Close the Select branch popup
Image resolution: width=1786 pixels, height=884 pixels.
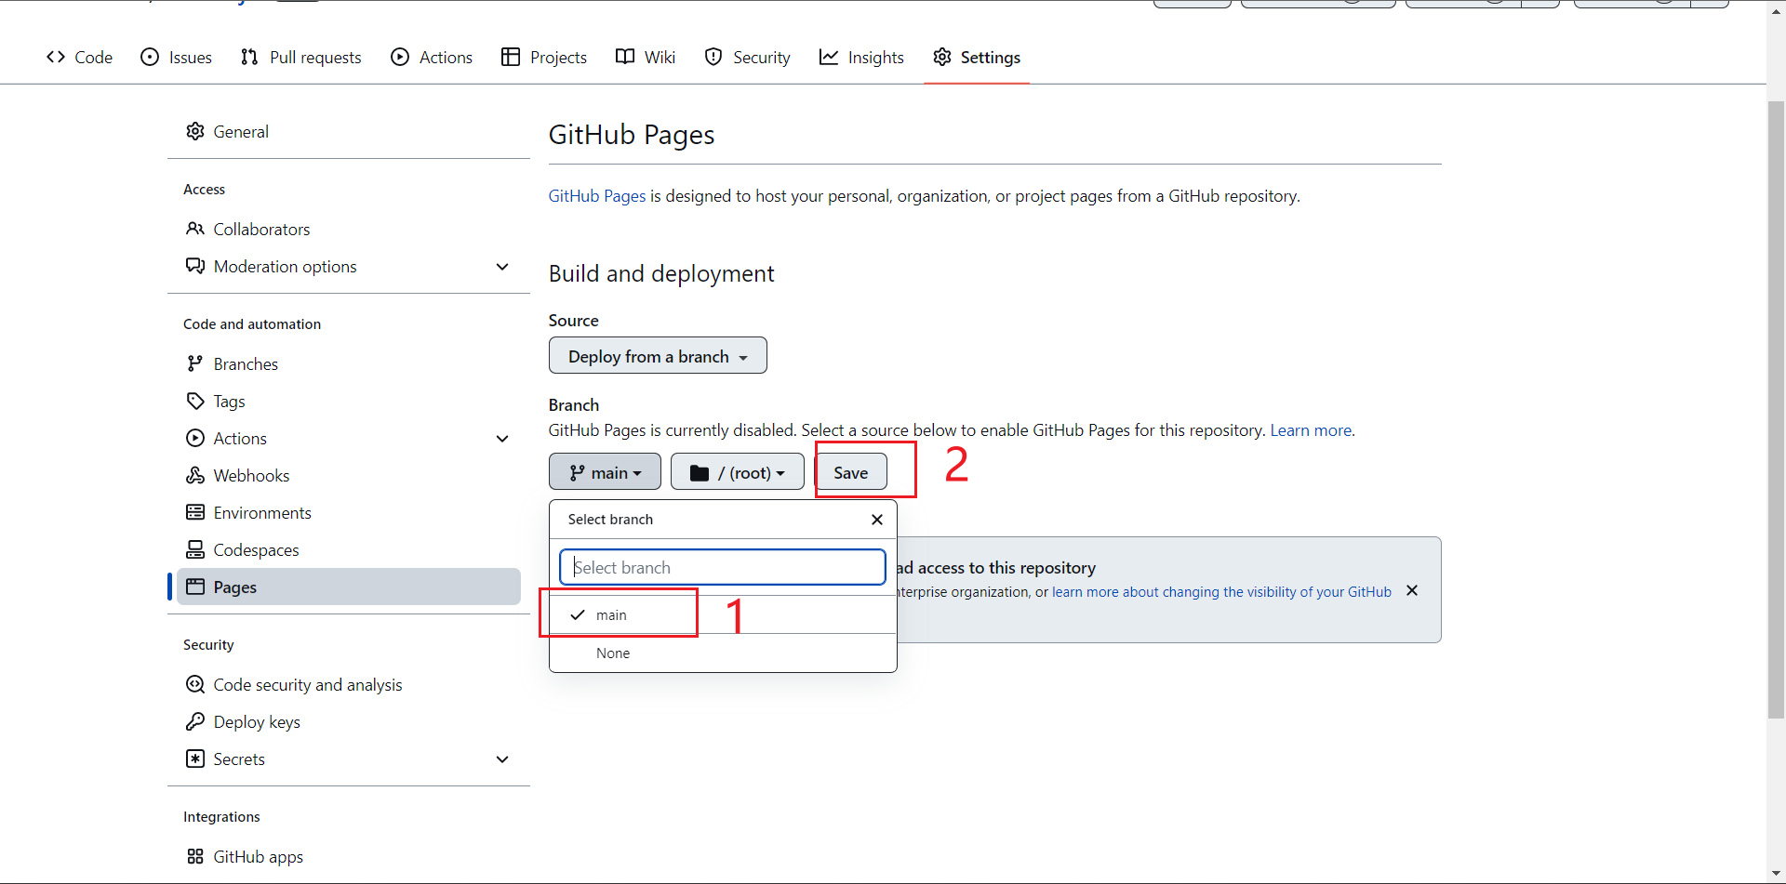(877, 520)
